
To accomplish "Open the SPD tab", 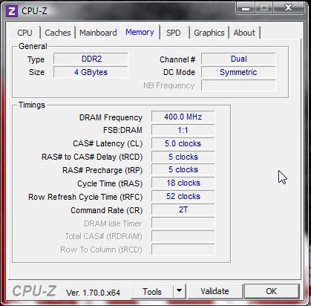I will pyautogui.click(x=174, y=33).
